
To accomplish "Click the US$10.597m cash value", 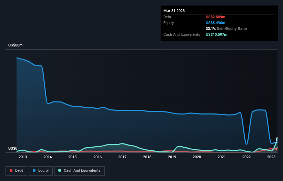I will coord(216,34).
